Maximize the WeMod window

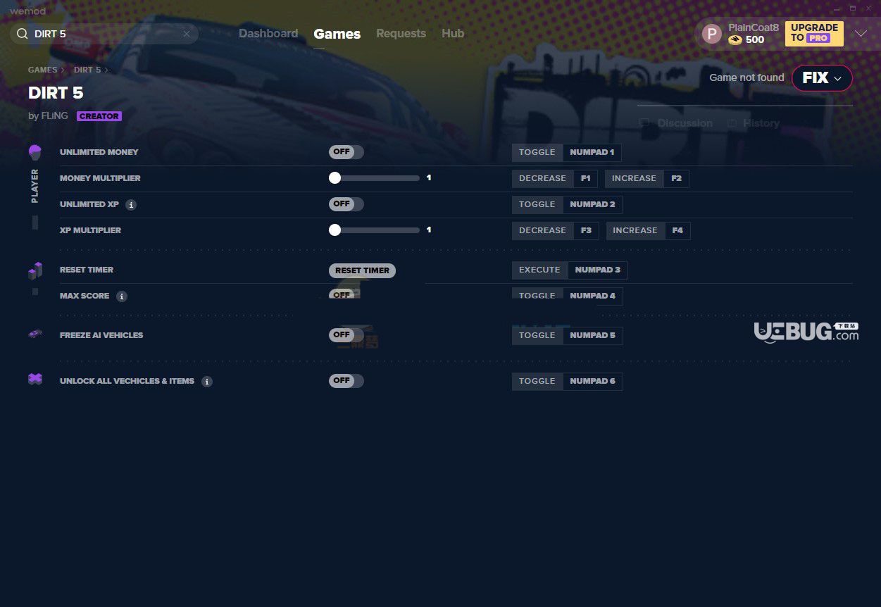(852, 8)
